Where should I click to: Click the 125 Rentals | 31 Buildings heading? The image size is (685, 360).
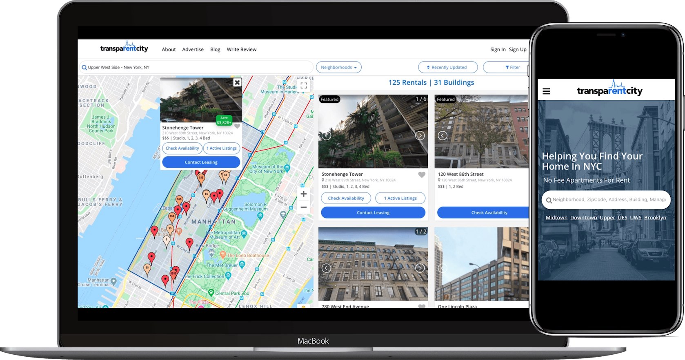pos(431,82)
